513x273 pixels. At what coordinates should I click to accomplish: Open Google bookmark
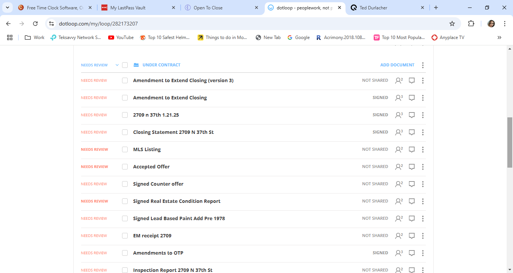click(299, 37)
